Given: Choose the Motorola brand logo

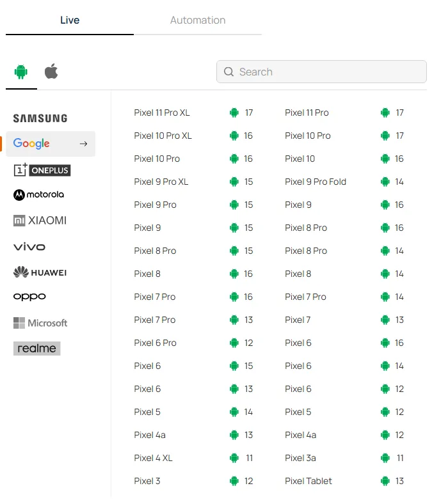Looking at the screenshot, I should coord(39,194).
